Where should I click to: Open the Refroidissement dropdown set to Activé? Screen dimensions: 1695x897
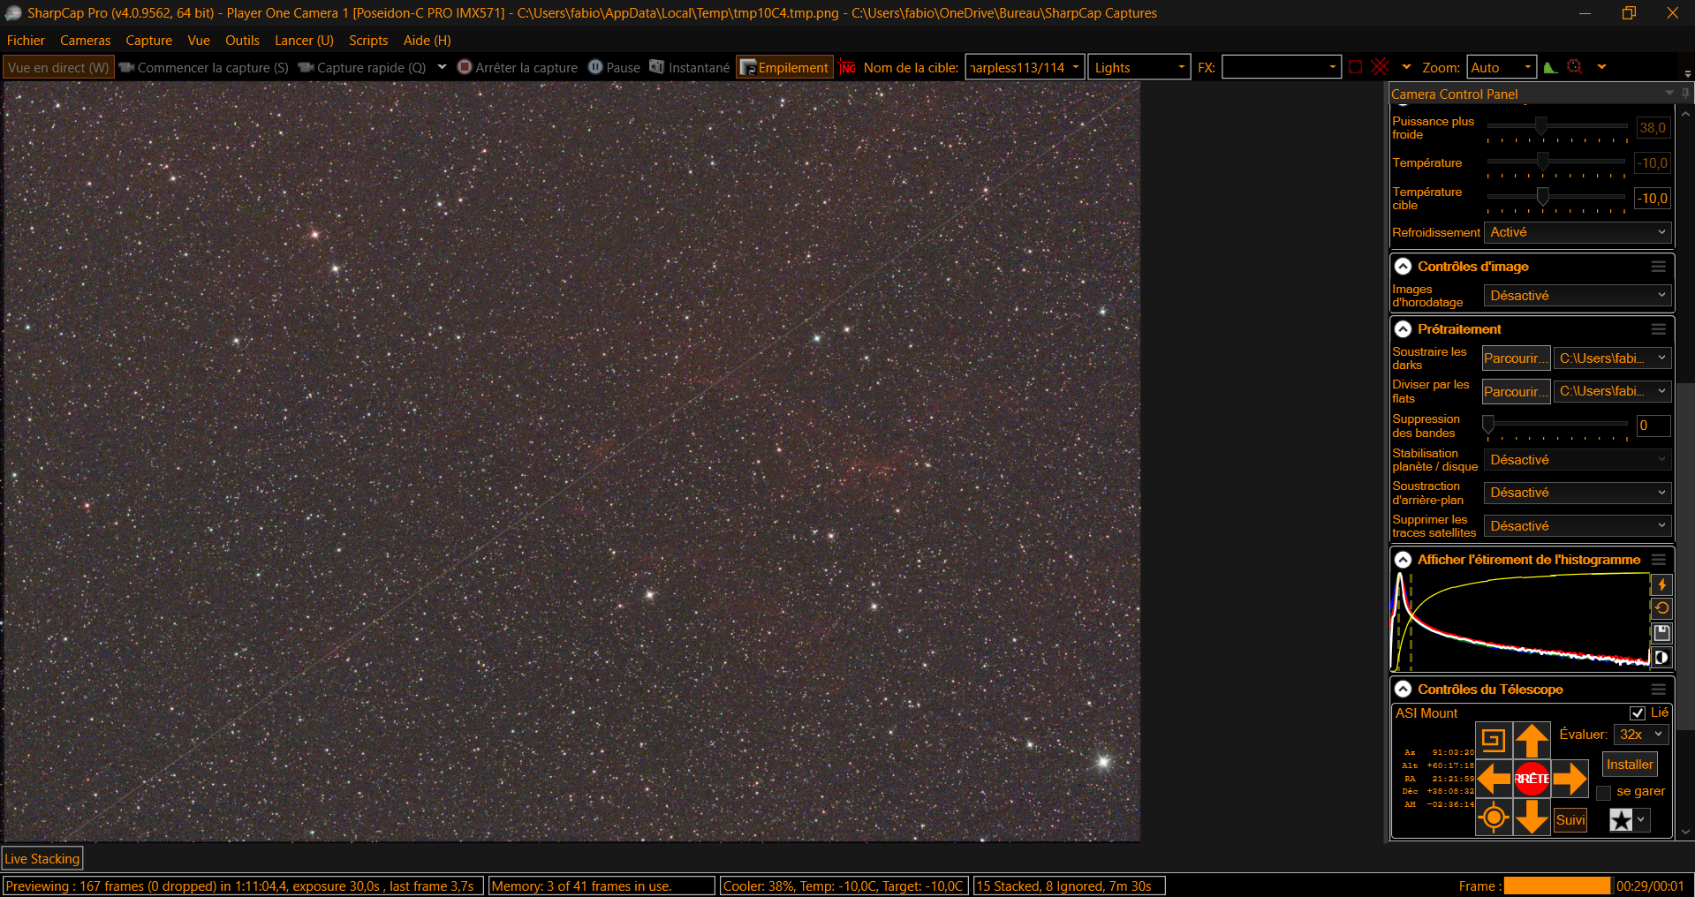coord(1578,232)
